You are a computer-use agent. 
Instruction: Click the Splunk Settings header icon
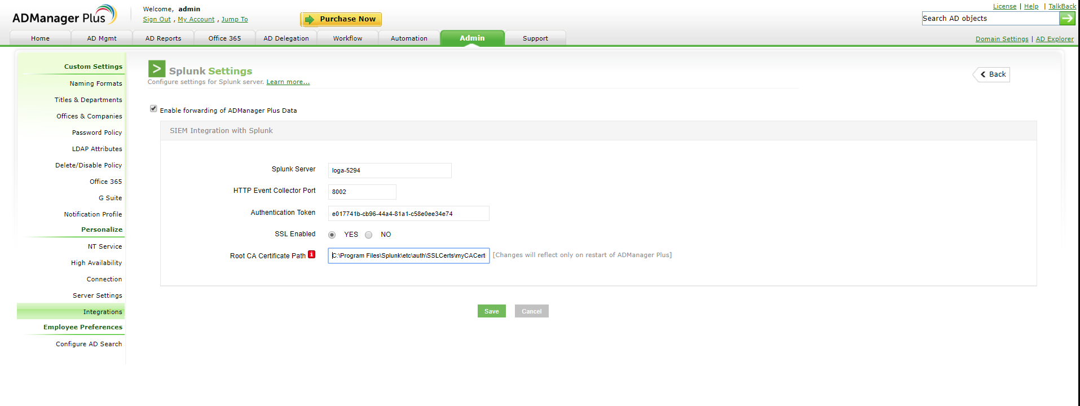coord(157,69)
